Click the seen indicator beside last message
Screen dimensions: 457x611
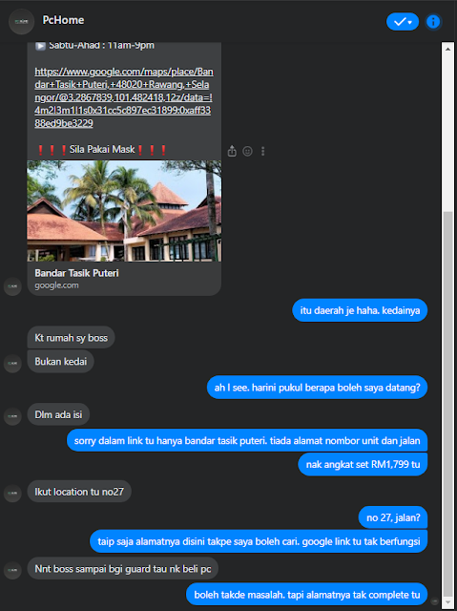coord(435,601)
